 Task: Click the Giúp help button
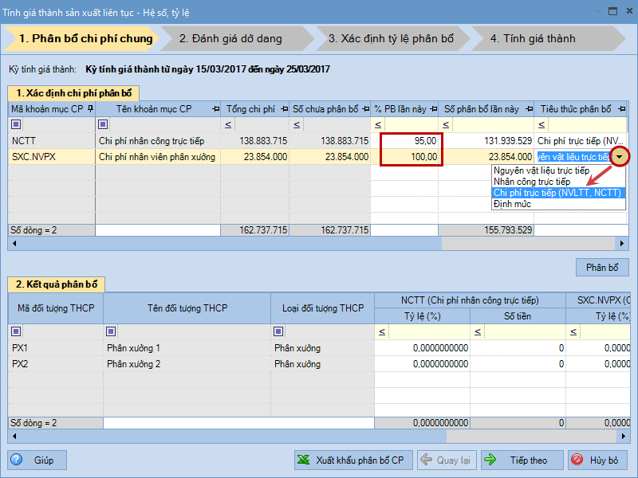(x=37, y=460)
